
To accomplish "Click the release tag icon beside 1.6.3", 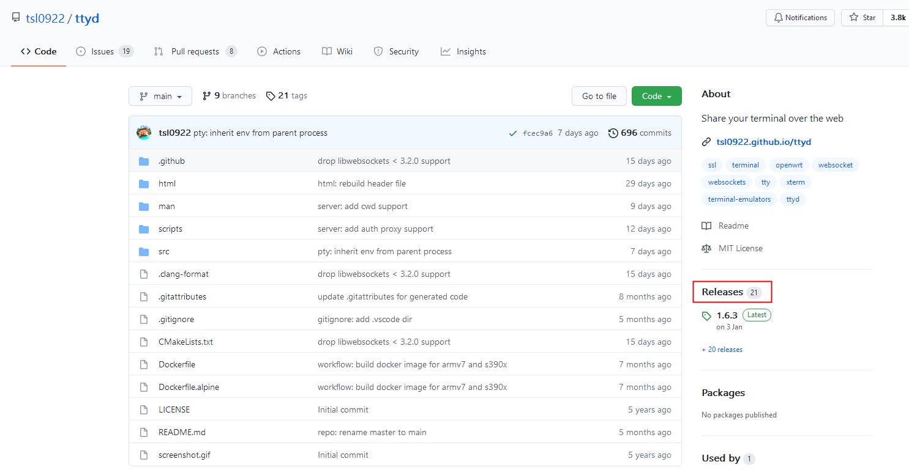I will tap(706, 316).
